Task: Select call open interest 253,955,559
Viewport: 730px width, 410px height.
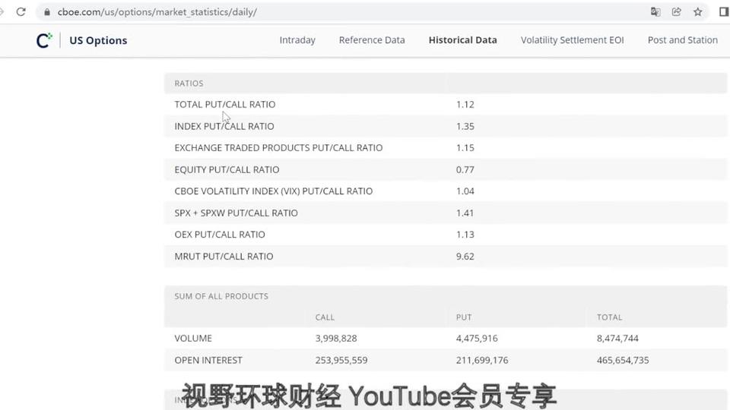Action: point(341,360)
